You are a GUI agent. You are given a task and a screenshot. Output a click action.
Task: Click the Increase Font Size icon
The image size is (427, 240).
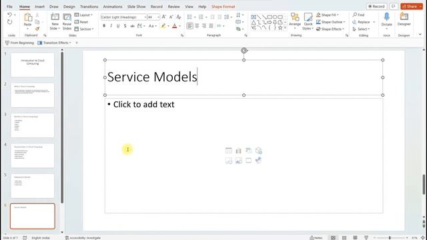click(x=164, y=17)
